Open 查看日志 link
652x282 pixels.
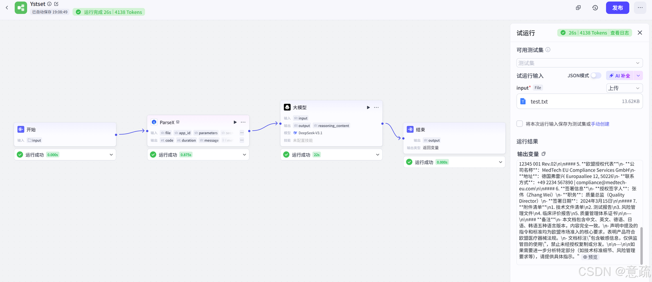619,33
